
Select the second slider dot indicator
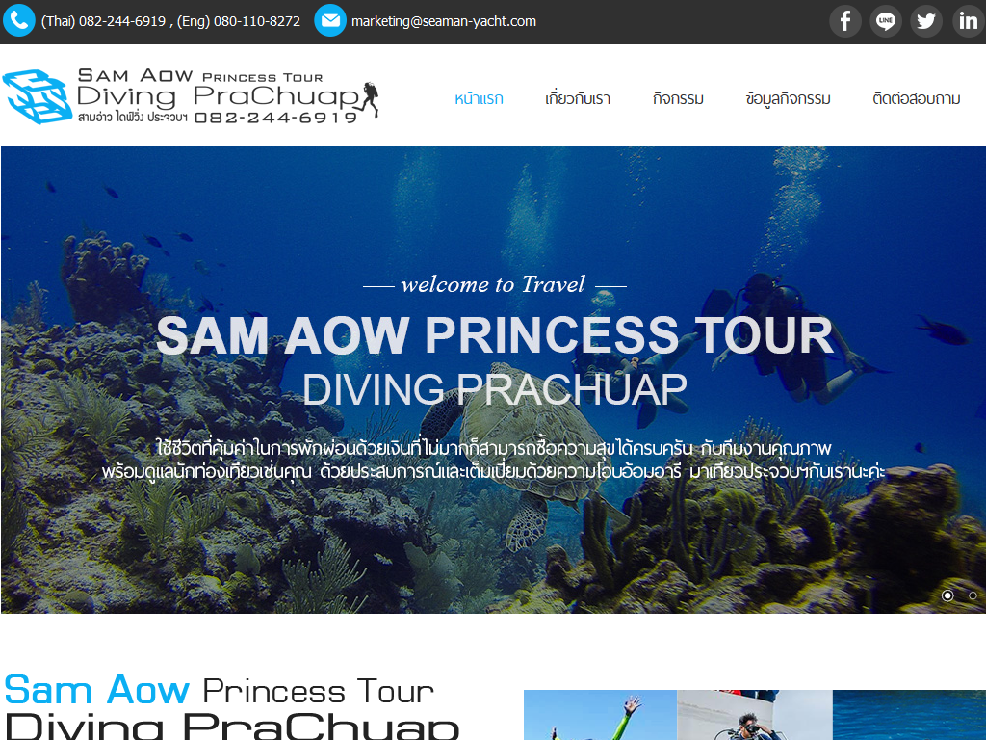point(973,595)
